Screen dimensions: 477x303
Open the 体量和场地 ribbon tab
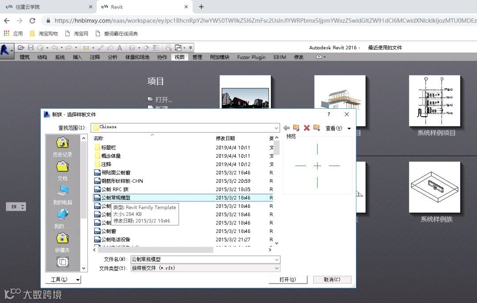tap(137, 57)
